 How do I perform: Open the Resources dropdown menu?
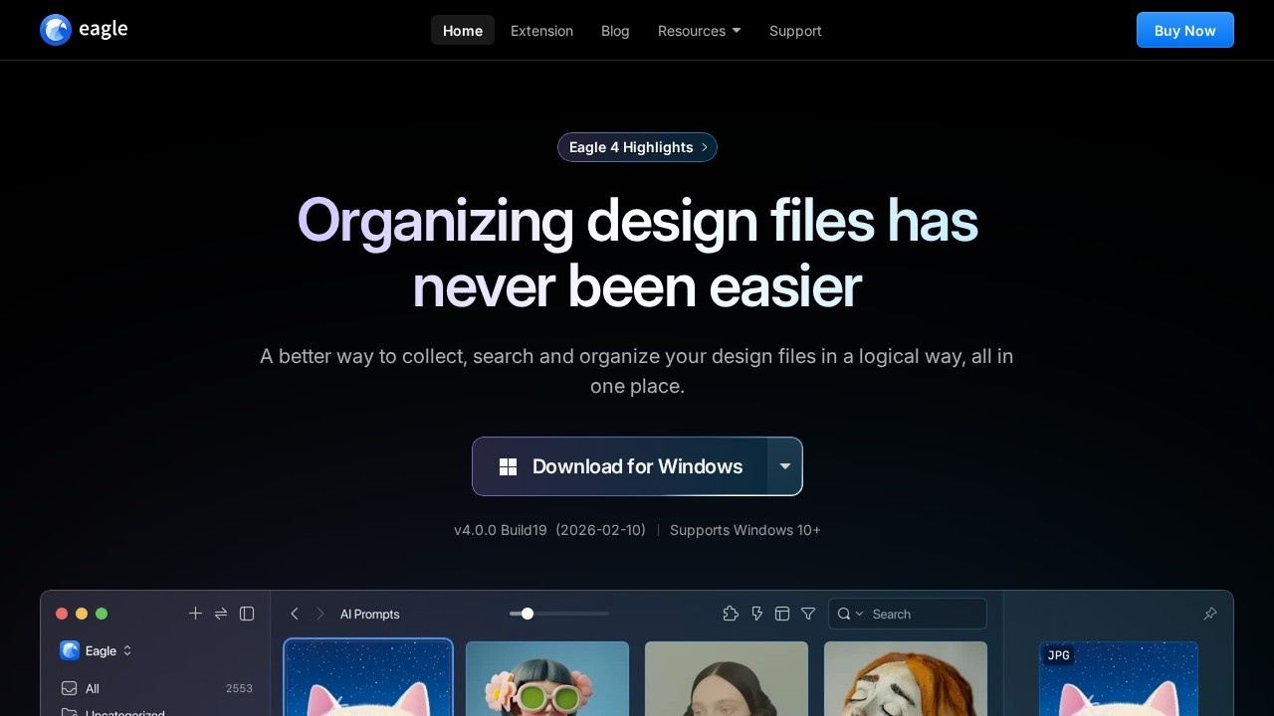[x=699, y=31]
